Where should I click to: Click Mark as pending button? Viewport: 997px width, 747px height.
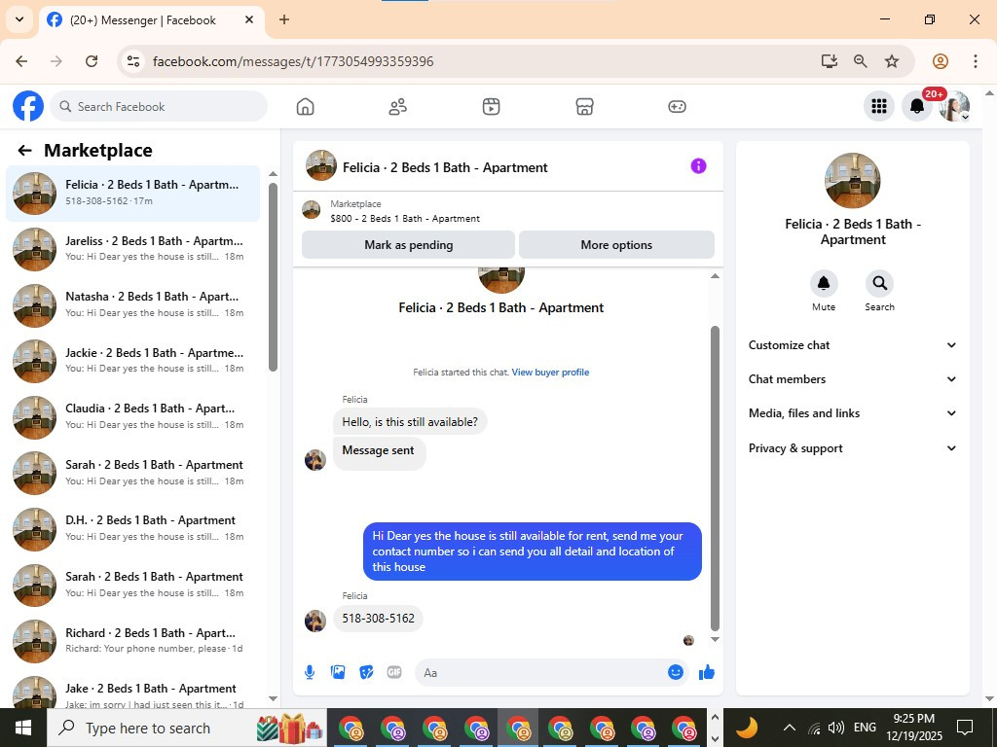[x=408, y=245]
